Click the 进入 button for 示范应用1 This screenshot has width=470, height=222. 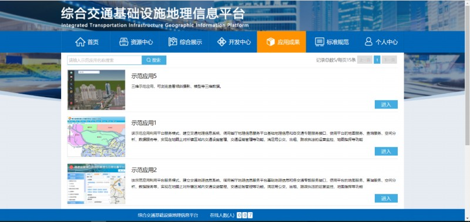(386, 152)
